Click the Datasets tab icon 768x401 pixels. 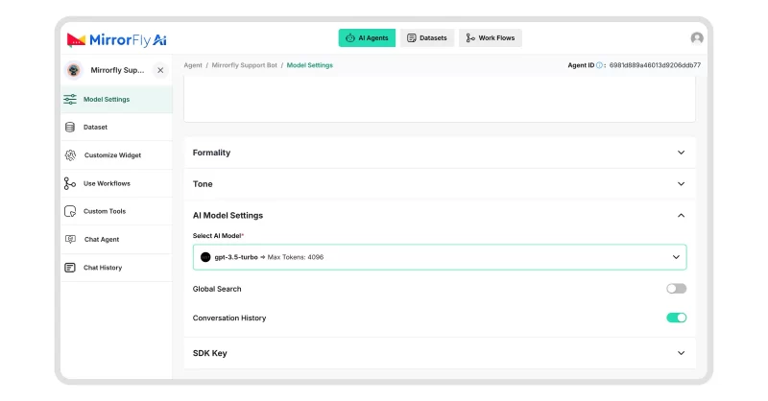pyautogui.click(x=412, y=38)
